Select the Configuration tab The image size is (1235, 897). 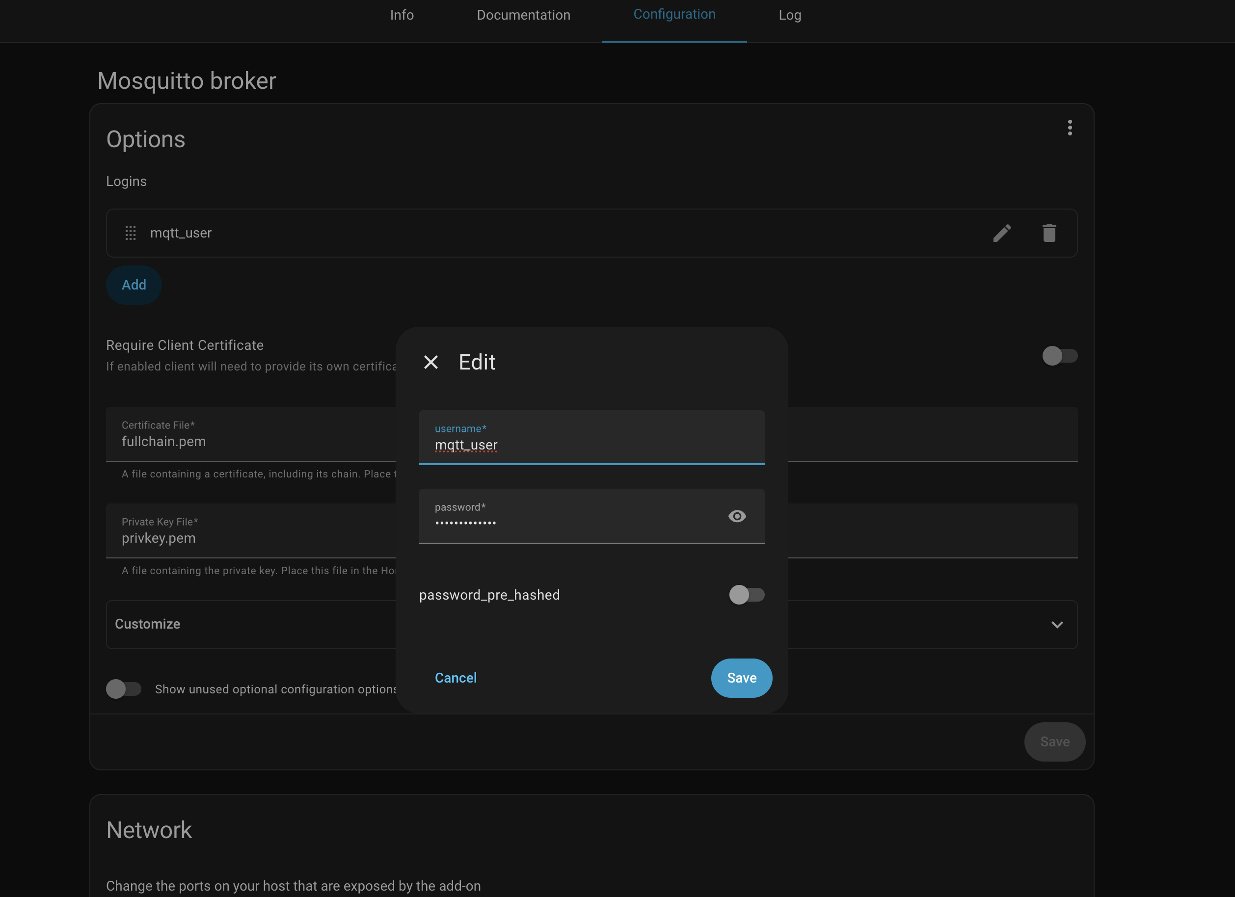tap(674, 15)
